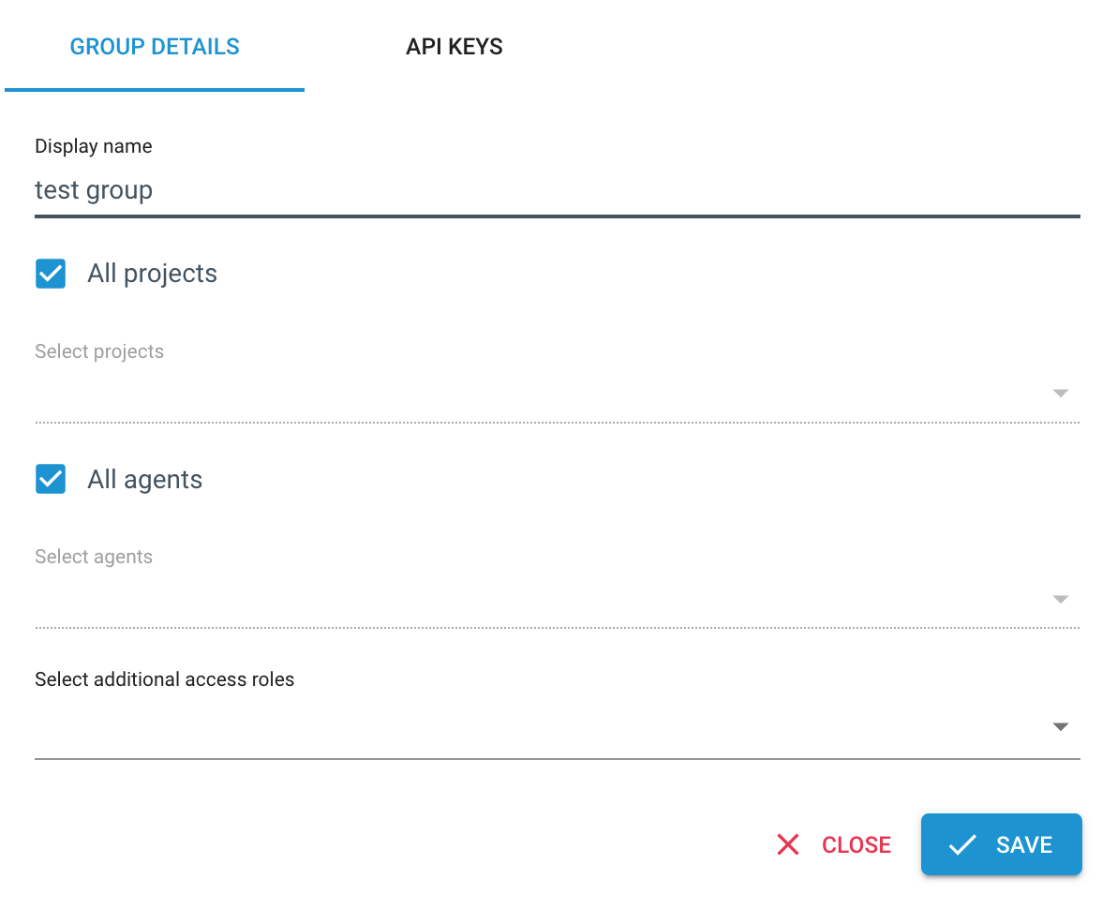Click the additional access roles dropdown arrow icon
The height and width of the screenshot is (909, 1117).
tap(1060, 726)
